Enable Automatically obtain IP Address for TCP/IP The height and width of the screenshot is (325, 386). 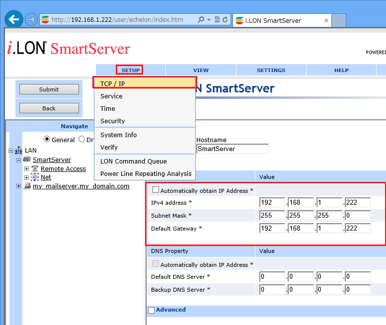coord(155,190)
